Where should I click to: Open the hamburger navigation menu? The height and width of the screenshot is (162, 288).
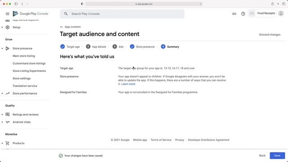pos(7,14)
